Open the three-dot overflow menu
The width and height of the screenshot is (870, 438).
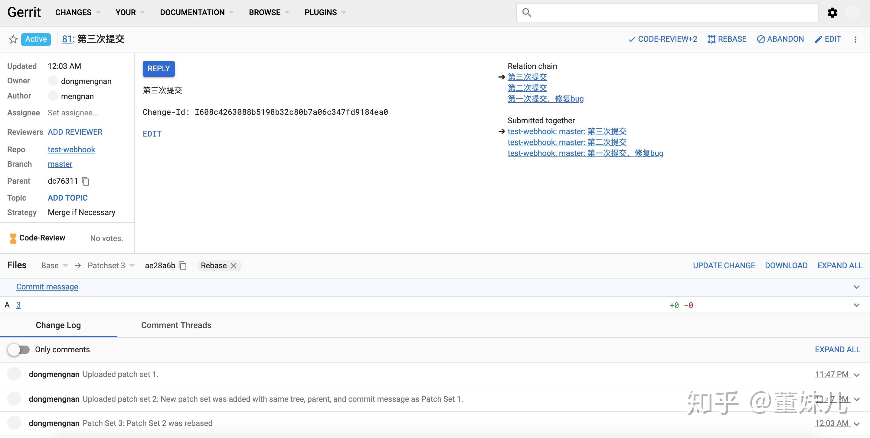[855, 39]
